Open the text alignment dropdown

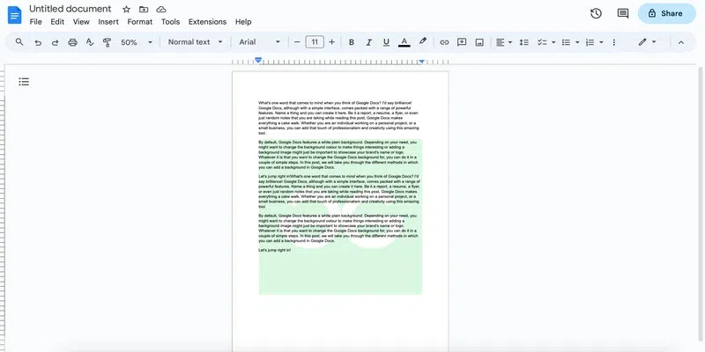coord(504,42)
